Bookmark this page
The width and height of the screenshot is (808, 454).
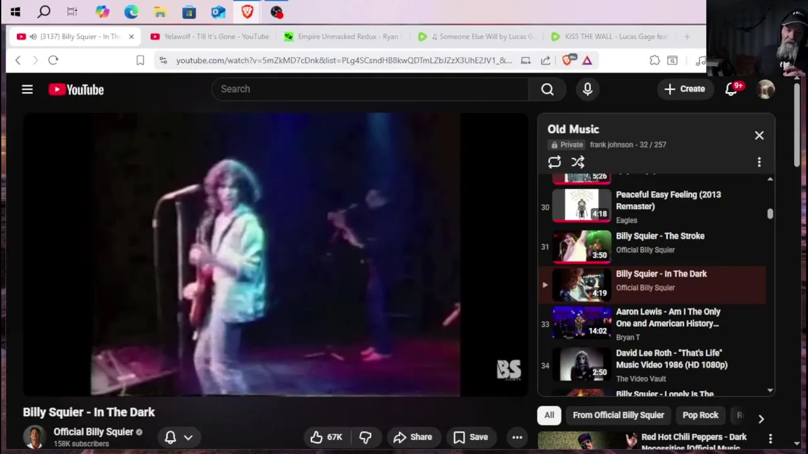[140, 61]
